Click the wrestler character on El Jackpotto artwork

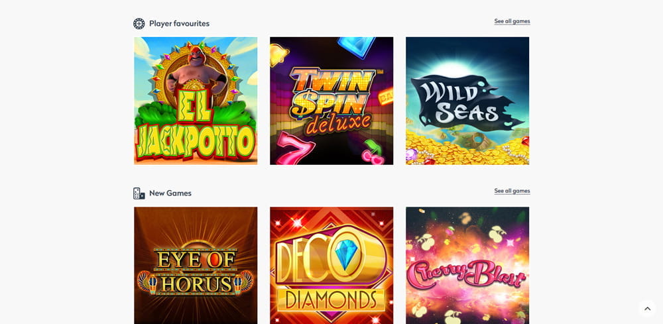click(196, 74)
